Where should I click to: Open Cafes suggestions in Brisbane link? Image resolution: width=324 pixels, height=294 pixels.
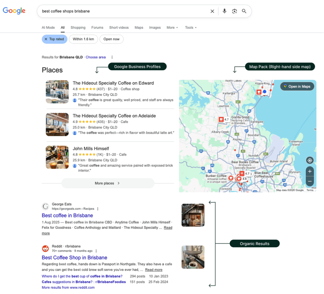pyautogui.click(x=84, y=282)
